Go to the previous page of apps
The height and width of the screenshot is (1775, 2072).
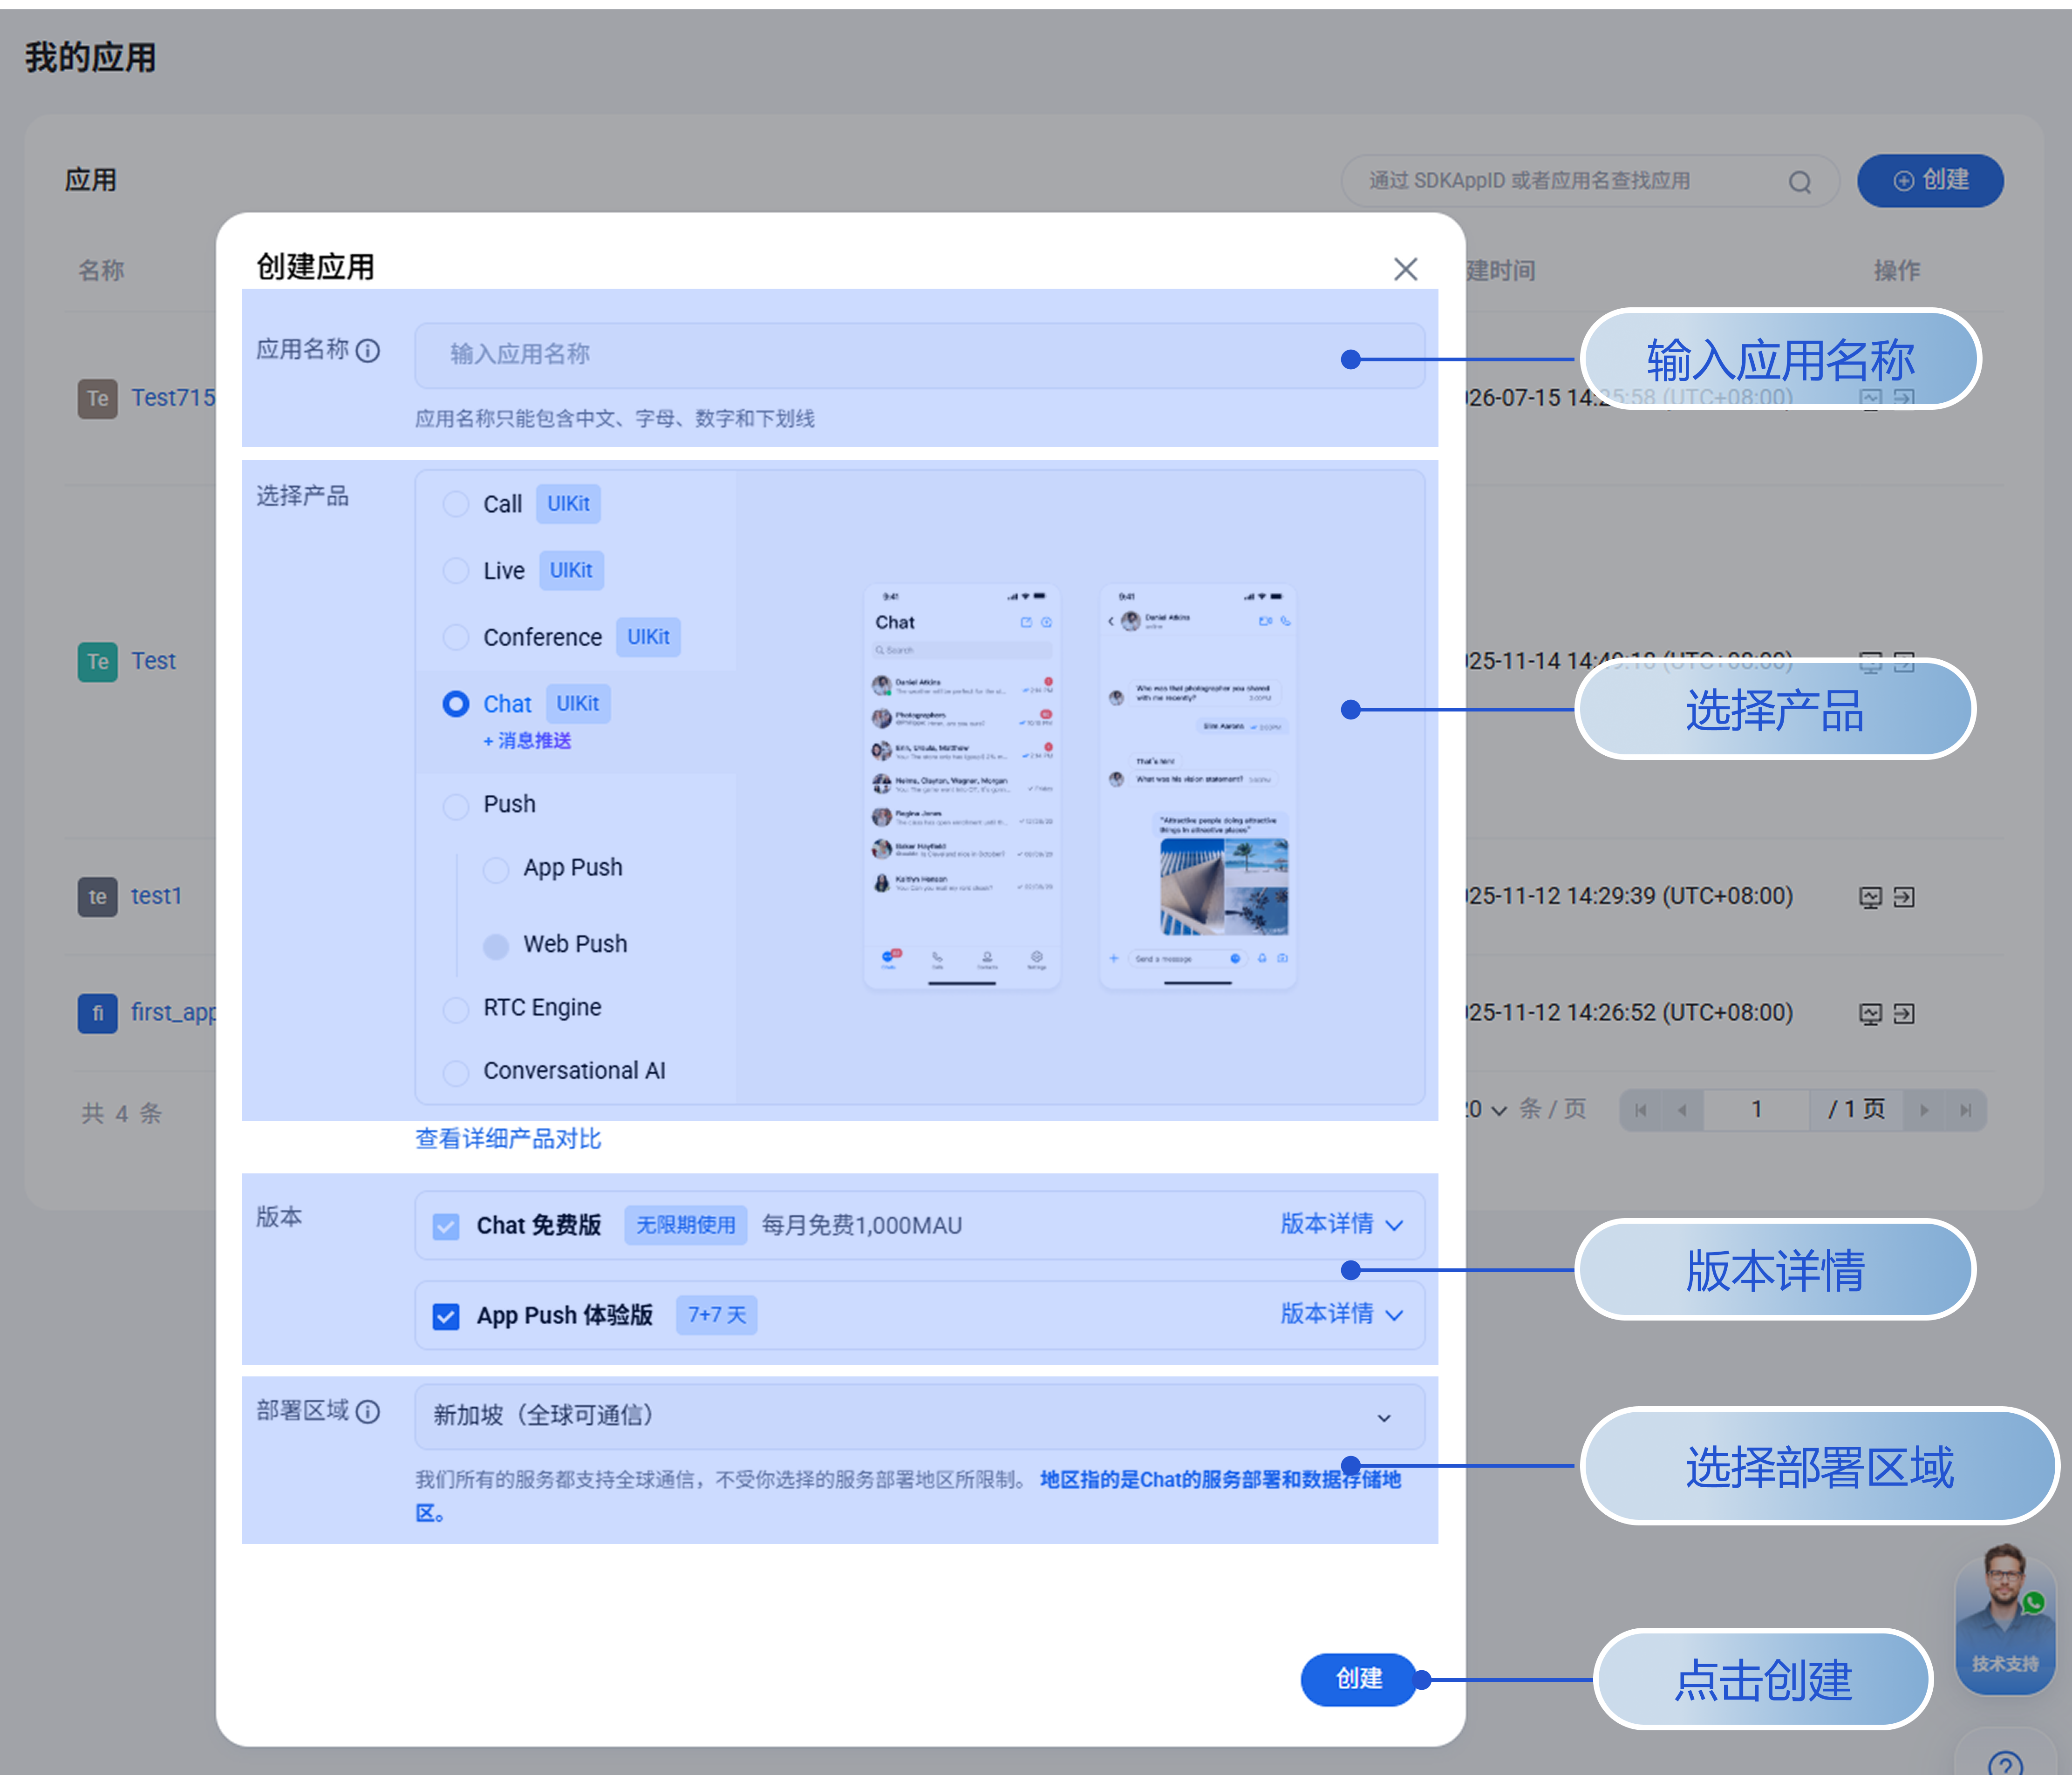pyautogui.click(x=1682, y=1111)
